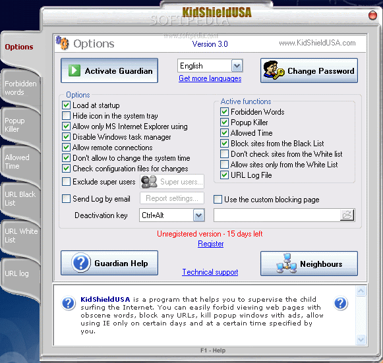
Task: Click the Super users... button
Action: (172, 182)
